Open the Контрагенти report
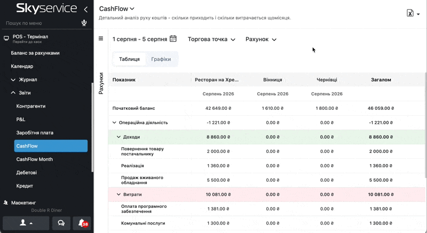The height and width of the screenshot is (233, 427). coord(31,106)
